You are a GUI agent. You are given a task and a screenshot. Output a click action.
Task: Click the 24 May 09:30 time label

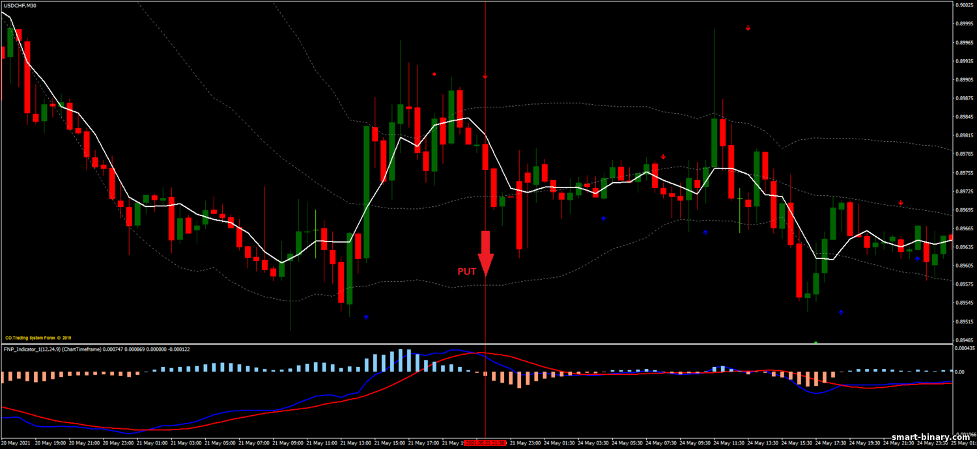696,442
